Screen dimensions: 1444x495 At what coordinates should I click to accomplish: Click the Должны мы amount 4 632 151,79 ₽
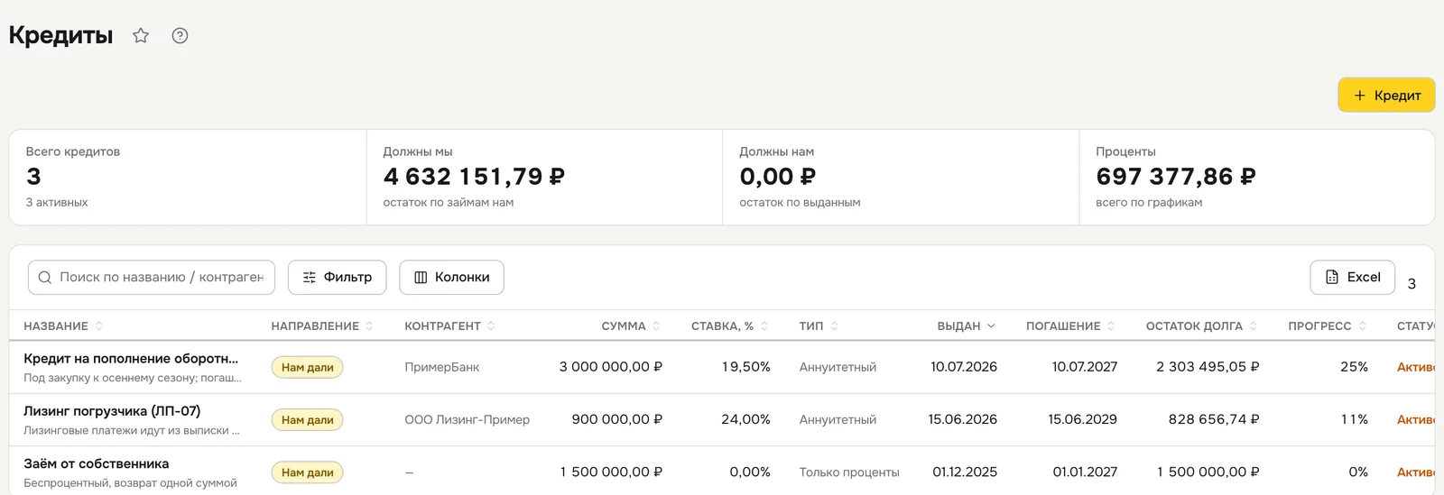pyautogui.click(x=474, y=177)
